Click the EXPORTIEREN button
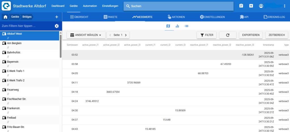The width and height of the screenshot is (290, 132). (251, 35)
